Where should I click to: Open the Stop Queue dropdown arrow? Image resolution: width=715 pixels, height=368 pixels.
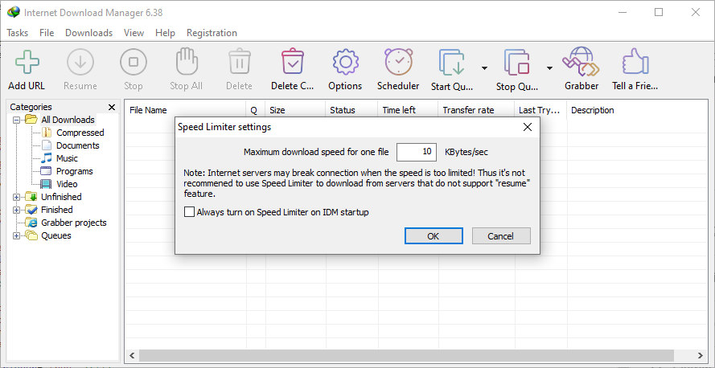click(549, 68)
